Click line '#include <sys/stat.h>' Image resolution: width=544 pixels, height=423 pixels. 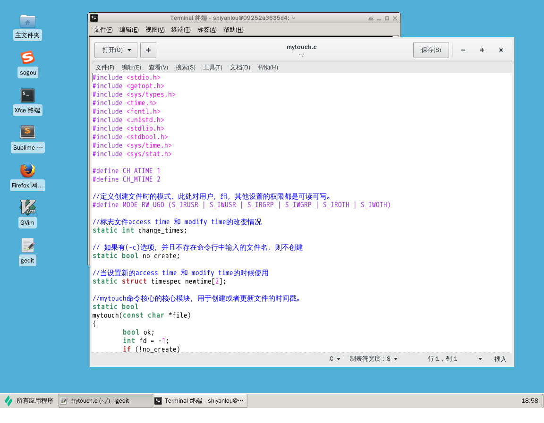click(x=132, y=154)
